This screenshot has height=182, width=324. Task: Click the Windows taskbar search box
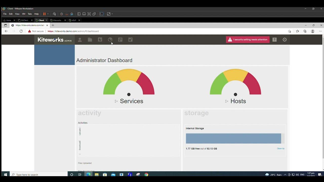click(x=39, y=175)
